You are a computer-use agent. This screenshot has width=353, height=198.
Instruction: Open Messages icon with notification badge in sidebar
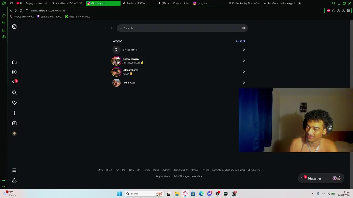(14, 82)
